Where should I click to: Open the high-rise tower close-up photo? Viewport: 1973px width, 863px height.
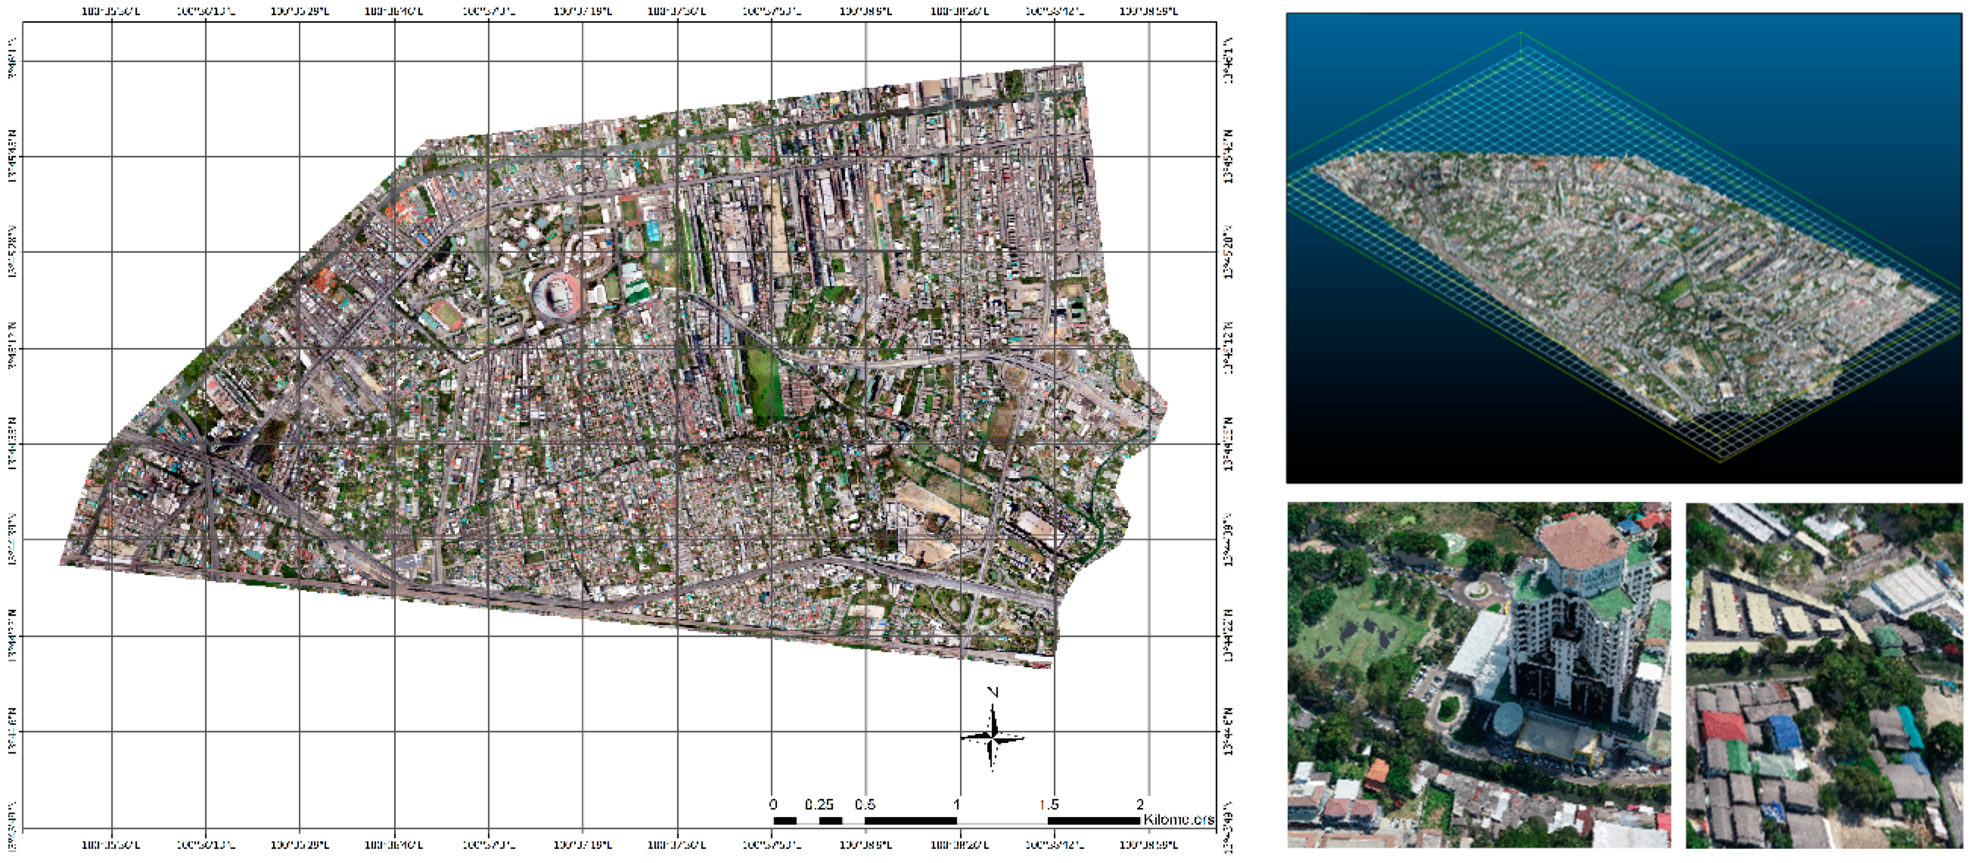point(1478,674)
